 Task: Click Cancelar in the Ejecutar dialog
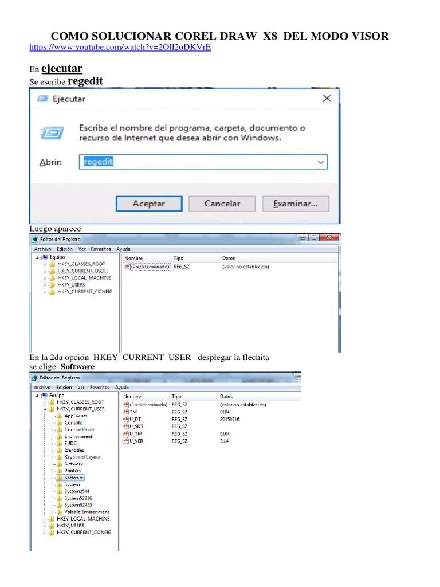[x=222, y=204]
